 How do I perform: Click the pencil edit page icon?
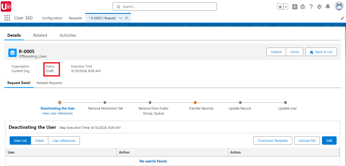coord(342,18)
